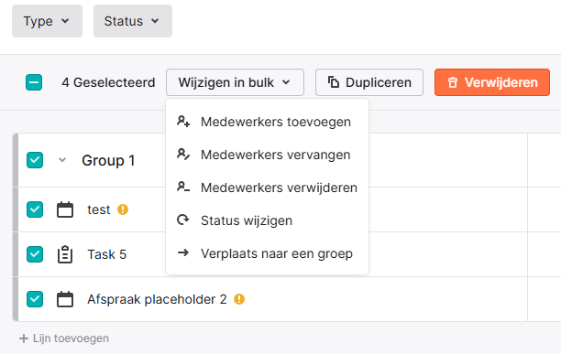Viewport: 561px width, 354px height.
Task: Click the remove-employee person-minus icon
Action: pos(183,187)
